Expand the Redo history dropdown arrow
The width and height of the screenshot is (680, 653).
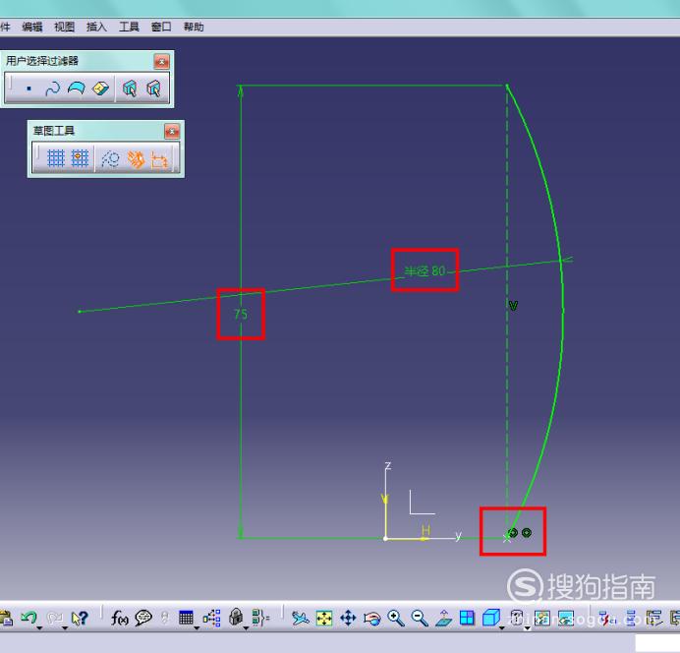[65, 627]
